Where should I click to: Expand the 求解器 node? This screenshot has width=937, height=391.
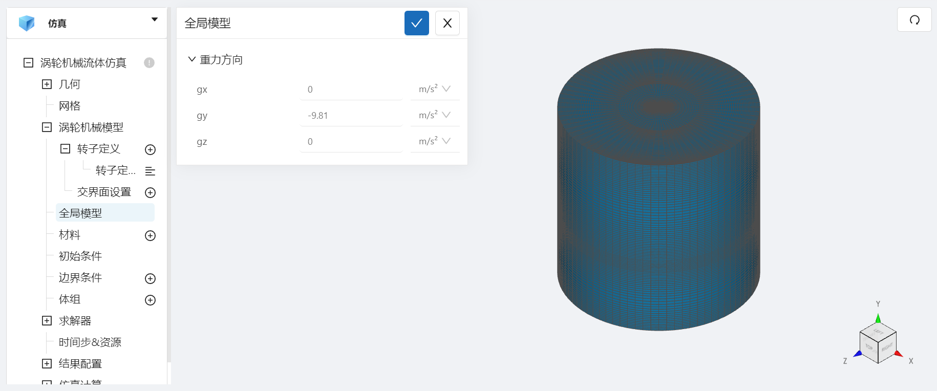(x=47, y=321)
